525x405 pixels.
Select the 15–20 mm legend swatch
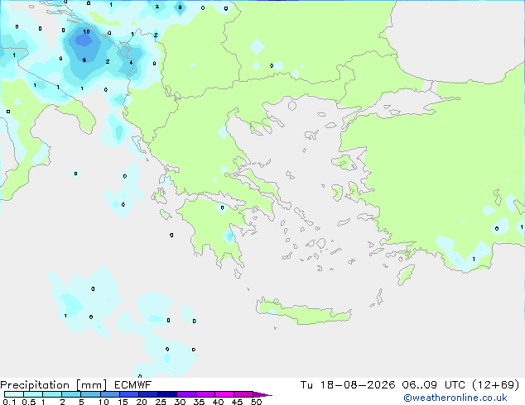pyautogui.click(x=128, y=394)
